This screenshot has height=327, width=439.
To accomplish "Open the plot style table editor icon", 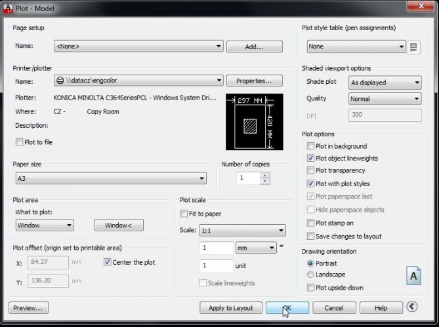I will (x=413, y=47).
